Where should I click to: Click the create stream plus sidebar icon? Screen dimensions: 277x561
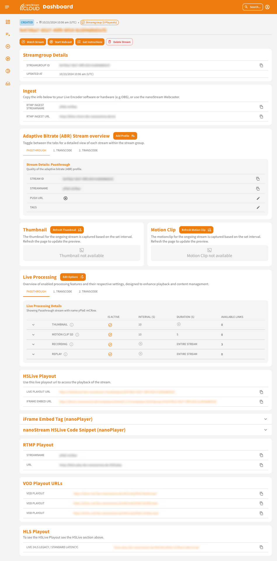click(x=8, y=46)
